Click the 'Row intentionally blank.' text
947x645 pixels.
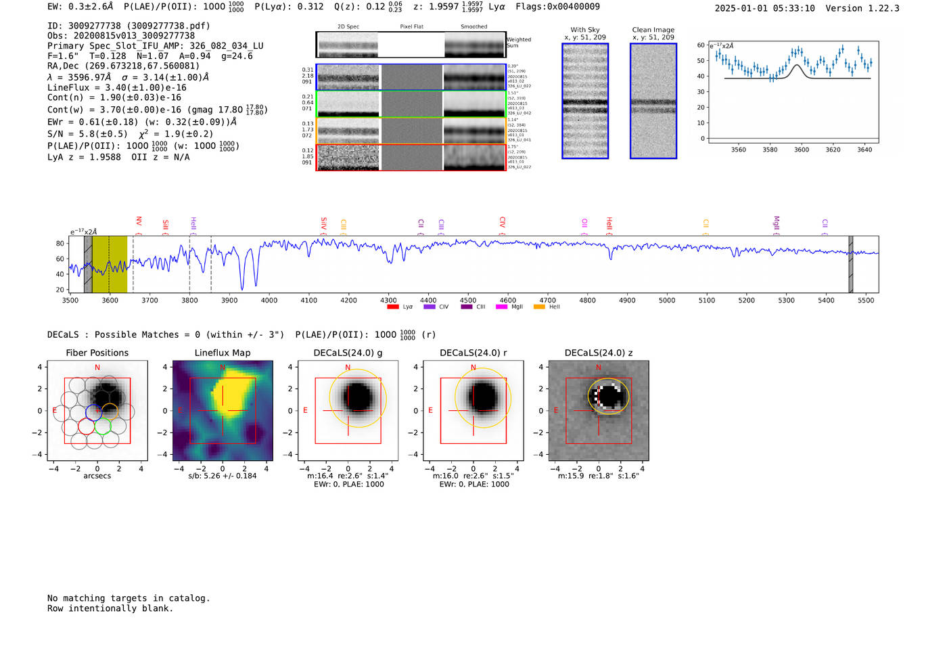point(110,608)
